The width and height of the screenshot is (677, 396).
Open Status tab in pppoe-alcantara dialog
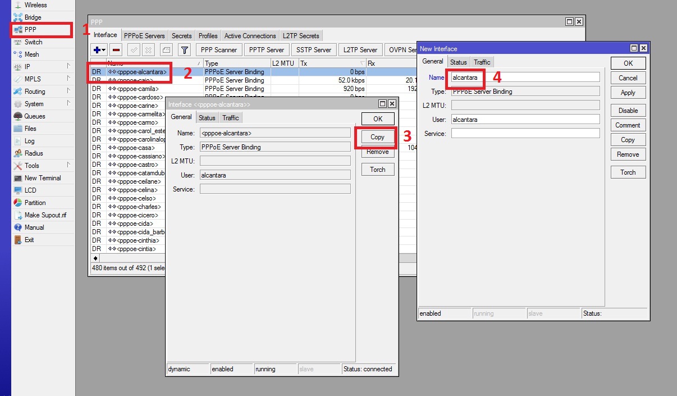(x=207, y=118)
